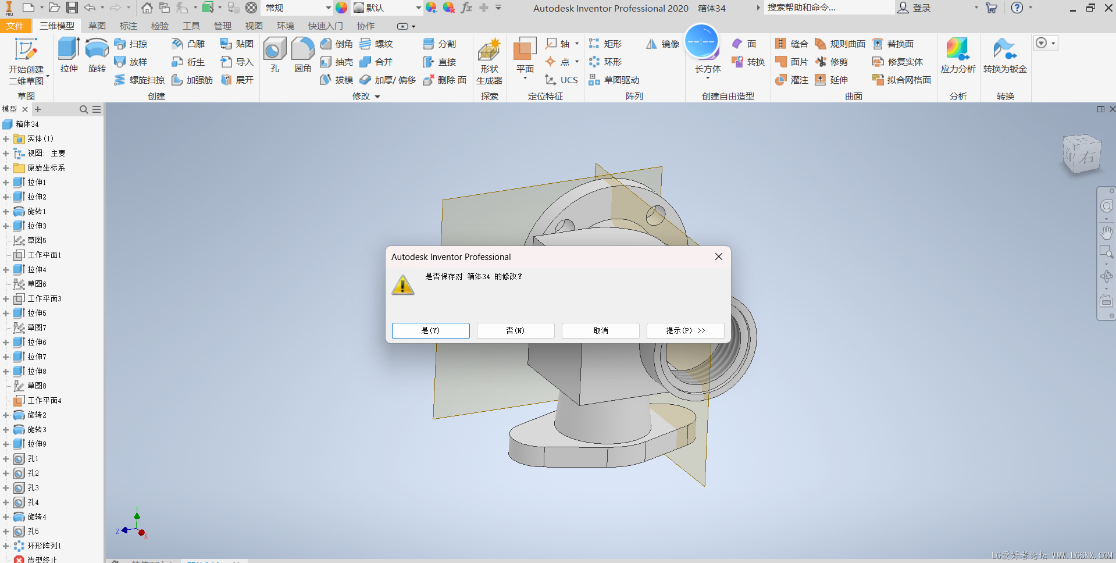
Task: Select the 加强筋 rib tool
Action: [192, 80]
